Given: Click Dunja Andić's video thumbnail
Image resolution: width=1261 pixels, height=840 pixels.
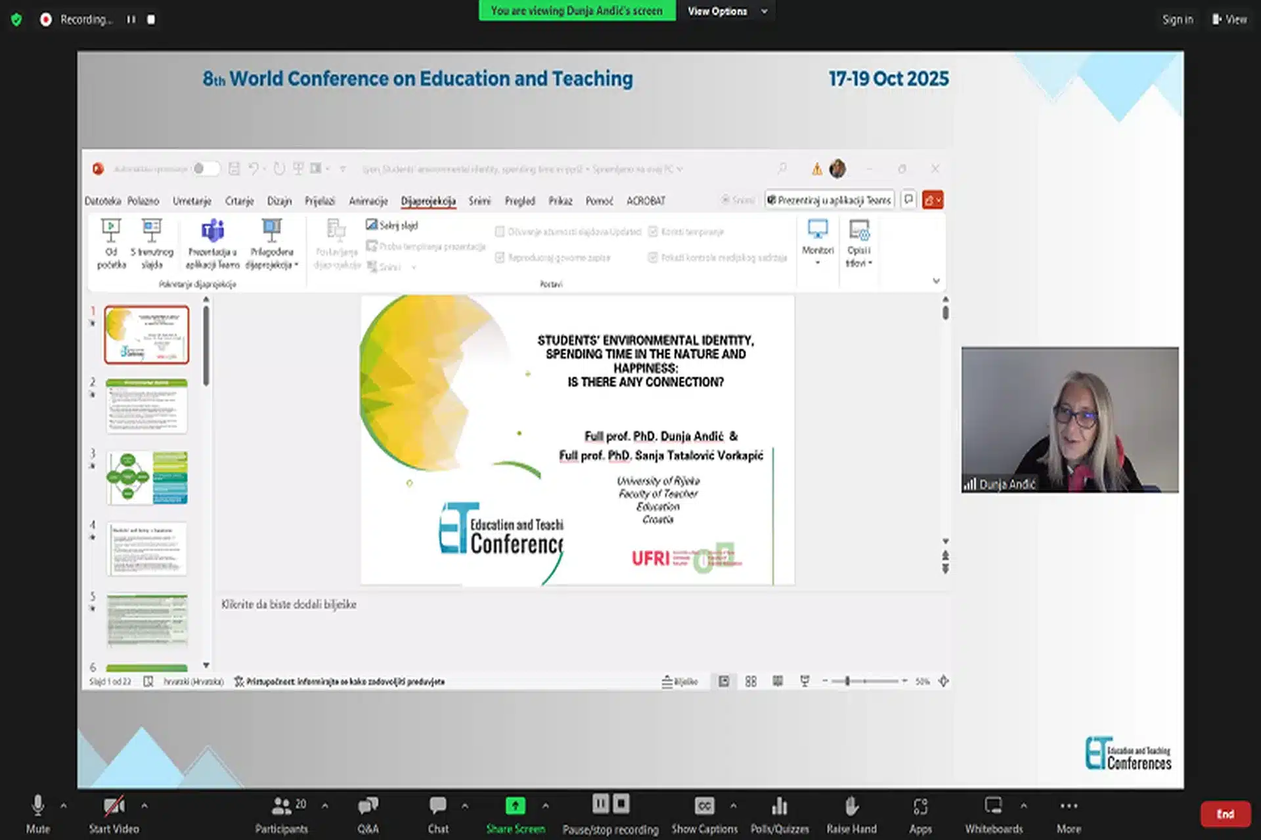Looking at the screenshot, I should 1069,420.
